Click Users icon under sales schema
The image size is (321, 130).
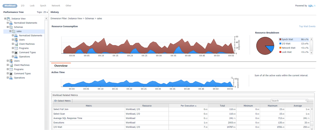click(16, 40)
